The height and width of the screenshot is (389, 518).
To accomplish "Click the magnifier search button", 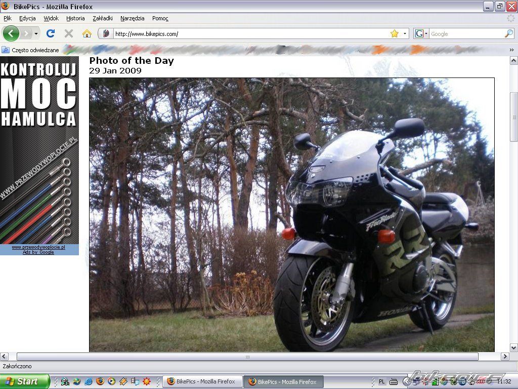I will [509, 34].
